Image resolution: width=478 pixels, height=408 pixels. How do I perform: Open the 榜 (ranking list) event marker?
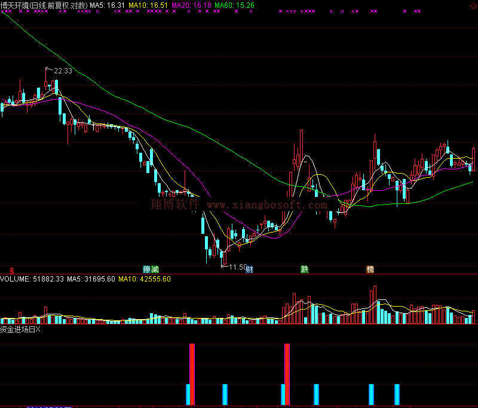370,269
